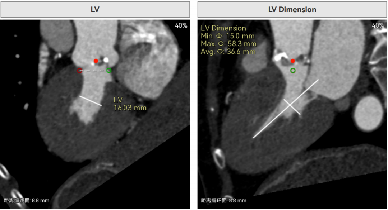388x210 pixels.
Task: Click the solid red dot in LV Dimension view
Action: [x=293, y=61]
